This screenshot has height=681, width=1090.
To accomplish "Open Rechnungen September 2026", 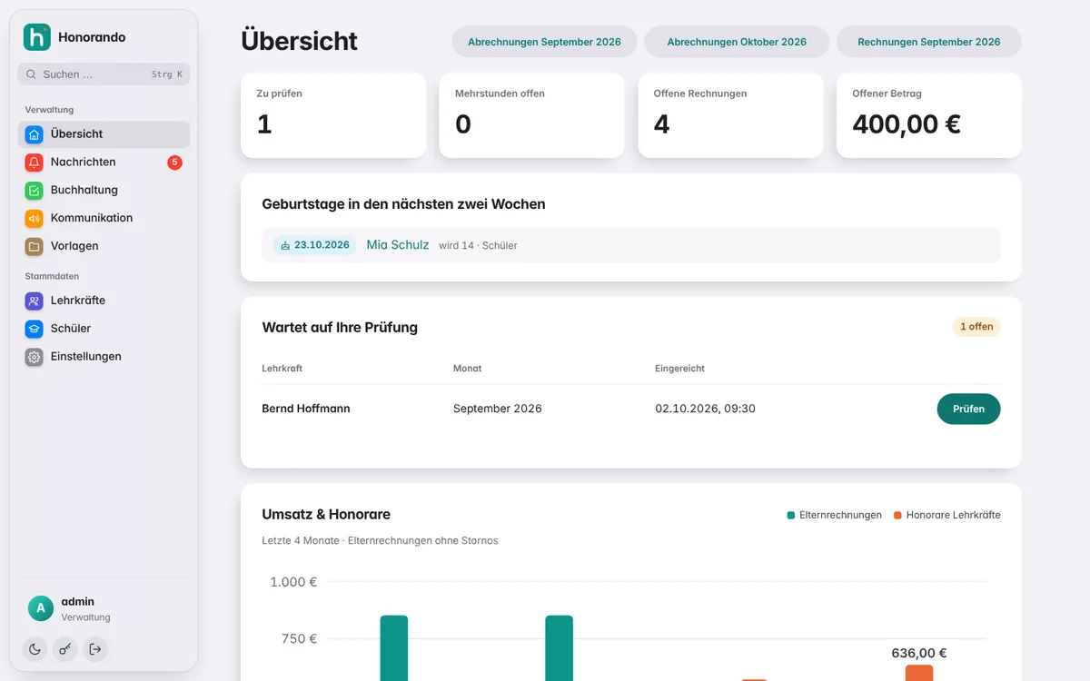I will tap(929, 42).
